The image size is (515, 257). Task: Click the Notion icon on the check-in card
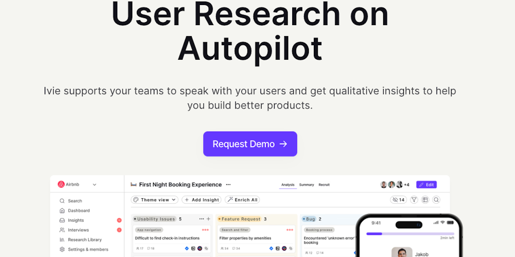[194, 248]
